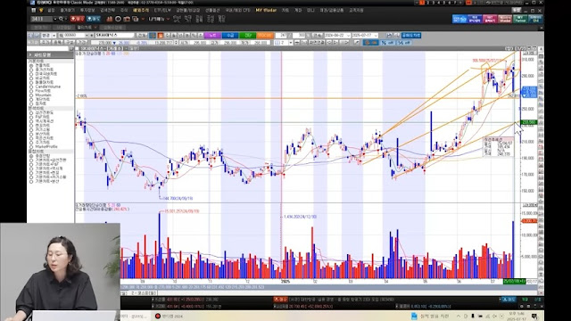
Task: Open the 해외주식 menu
Action: [x=141, y=10]
